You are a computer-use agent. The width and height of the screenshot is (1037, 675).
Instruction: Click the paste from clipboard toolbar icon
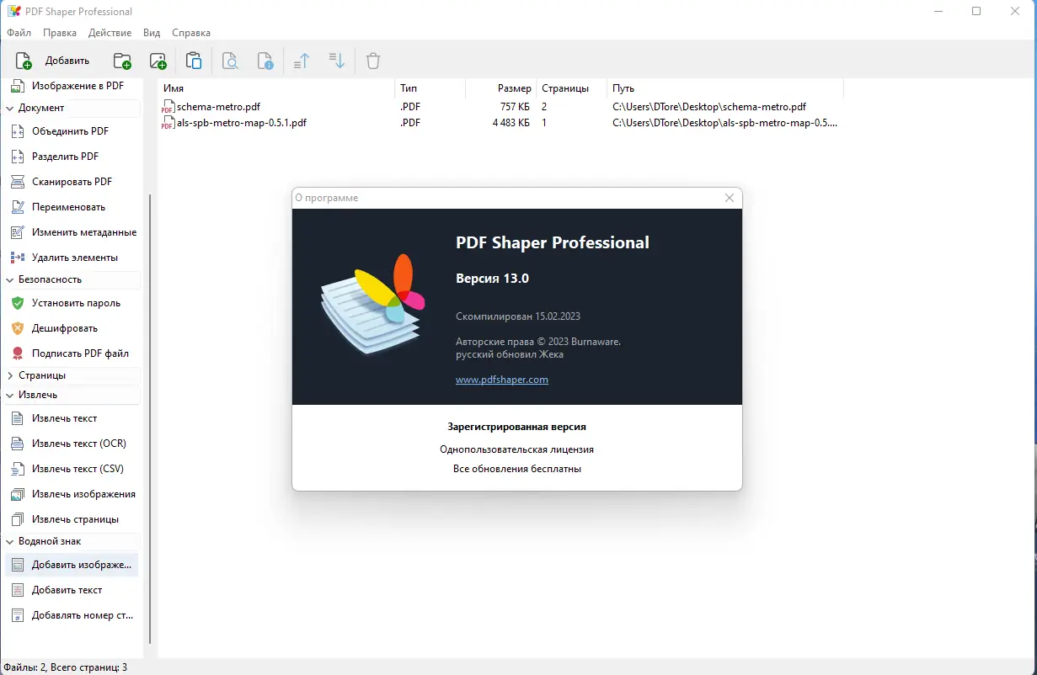pos(193,60)
